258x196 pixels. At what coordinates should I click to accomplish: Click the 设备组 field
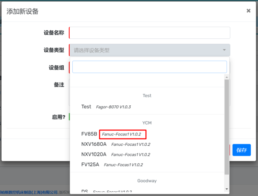click(69, 67)
